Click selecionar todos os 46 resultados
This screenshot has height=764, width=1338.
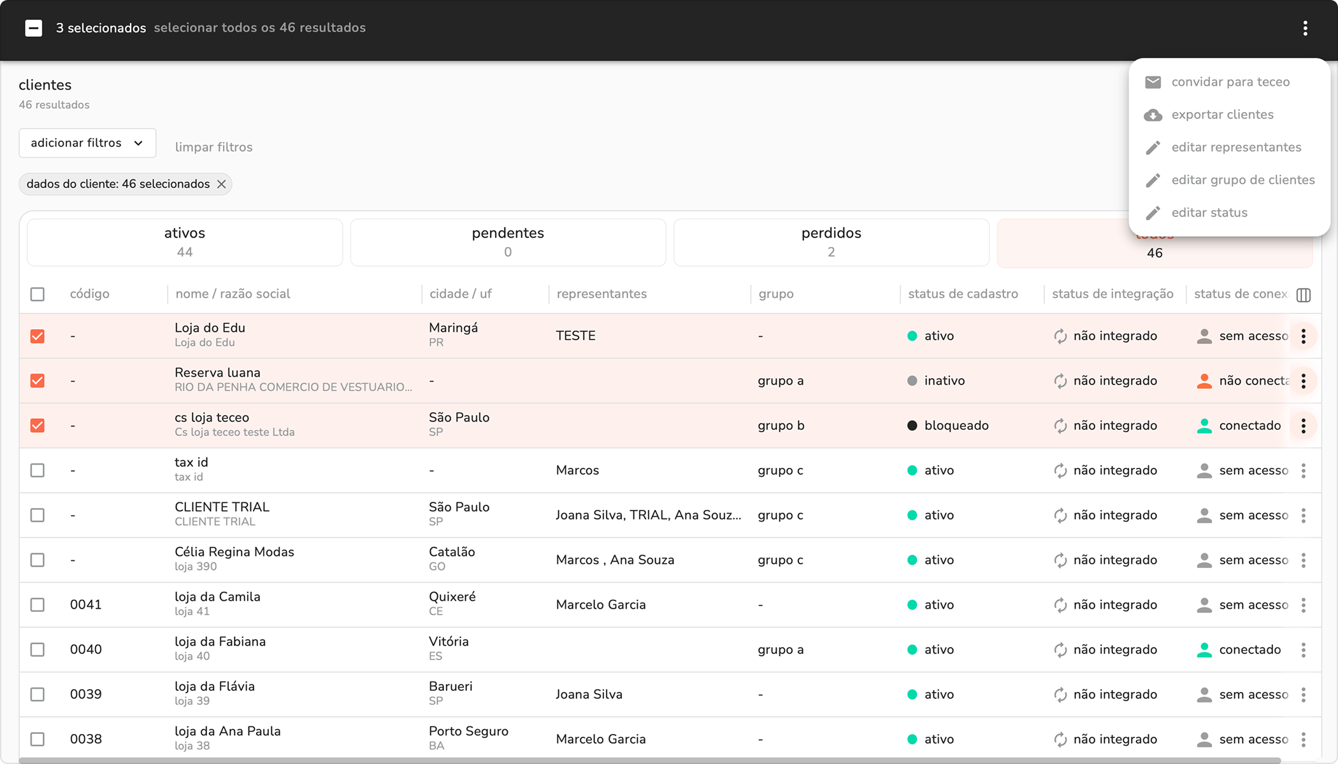point(259,28)
